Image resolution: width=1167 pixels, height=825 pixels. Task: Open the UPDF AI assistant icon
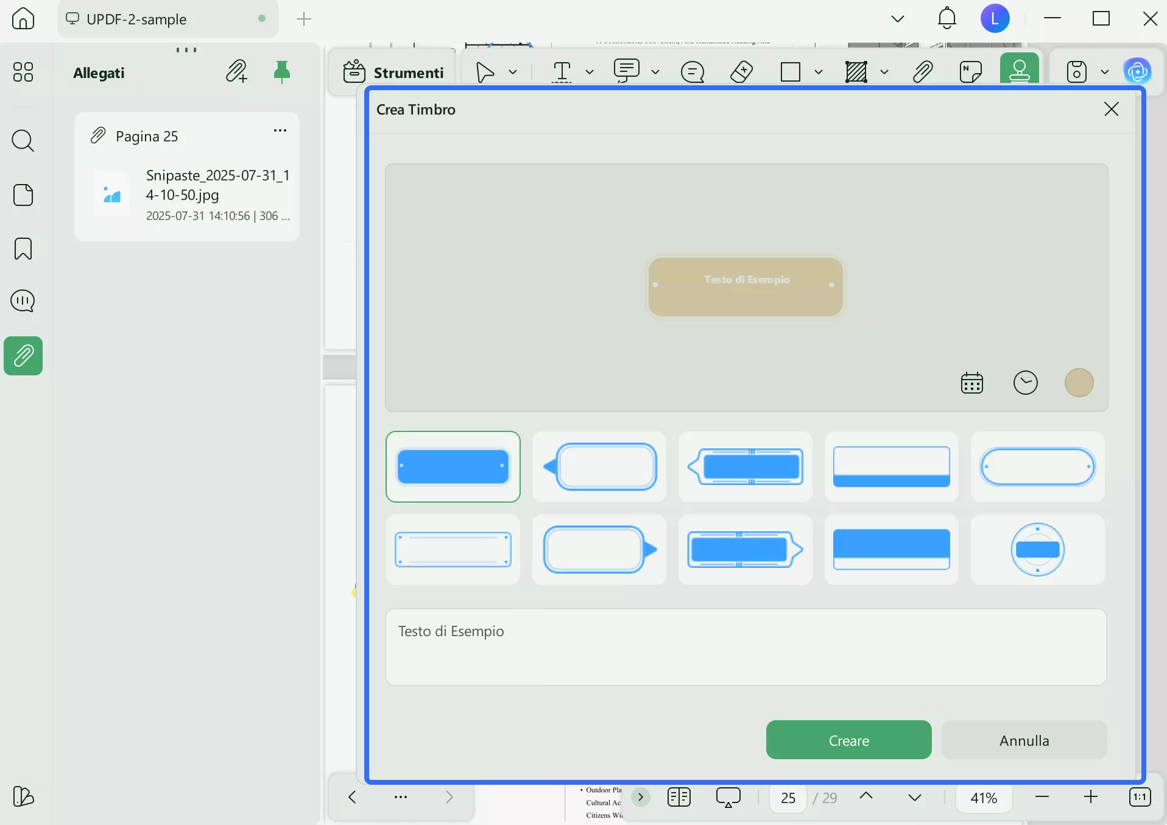pyautogui.click(x=1137, y=72)
